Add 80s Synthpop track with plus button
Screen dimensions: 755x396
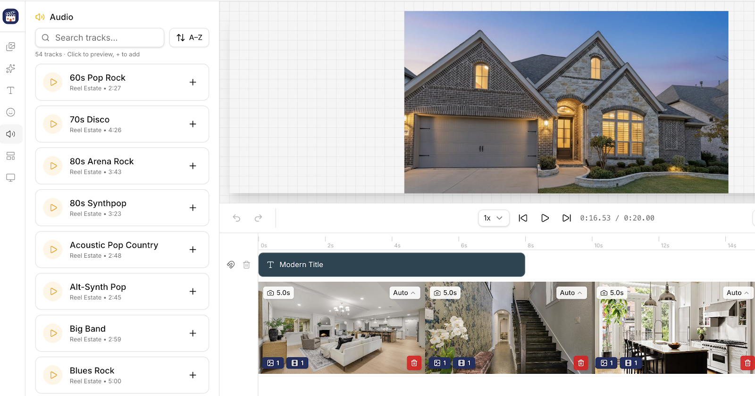click(x=193, y=208)
